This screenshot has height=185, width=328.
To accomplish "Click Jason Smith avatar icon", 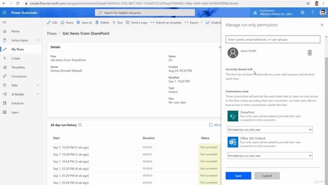I will point(233,52).
